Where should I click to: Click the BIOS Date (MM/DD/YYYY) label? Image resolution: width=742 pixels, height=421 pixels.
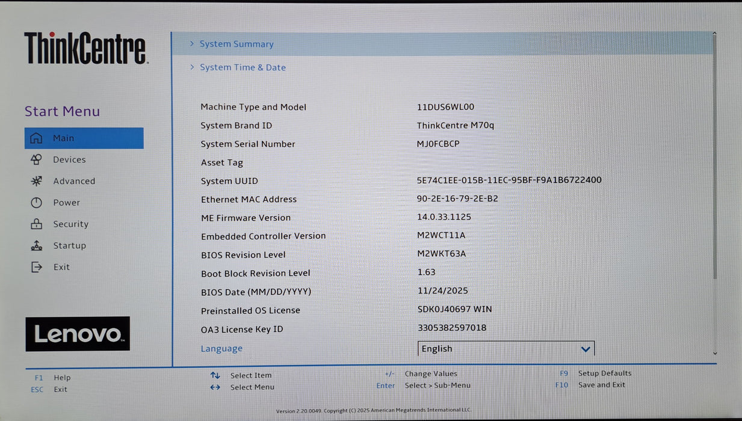click(256, 292)
